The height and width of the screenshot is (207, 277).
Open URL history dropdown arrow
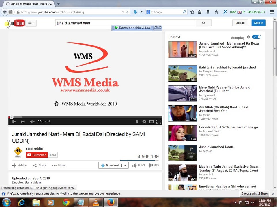(123, 12)
